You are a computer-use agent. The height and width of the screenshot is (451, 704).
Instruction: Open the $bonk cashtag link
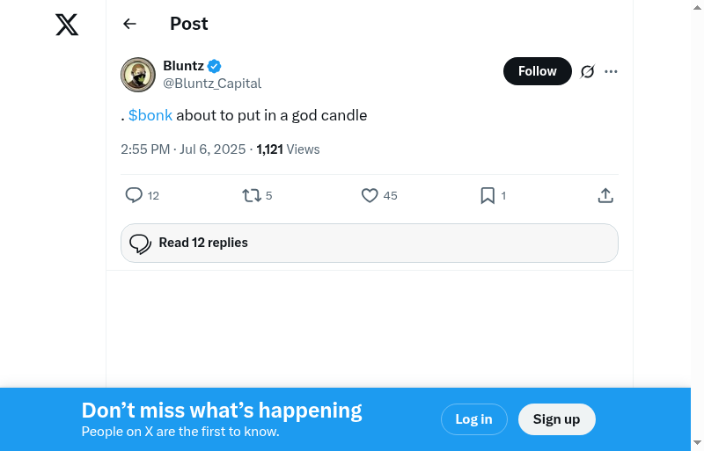(x=150, y=115)
